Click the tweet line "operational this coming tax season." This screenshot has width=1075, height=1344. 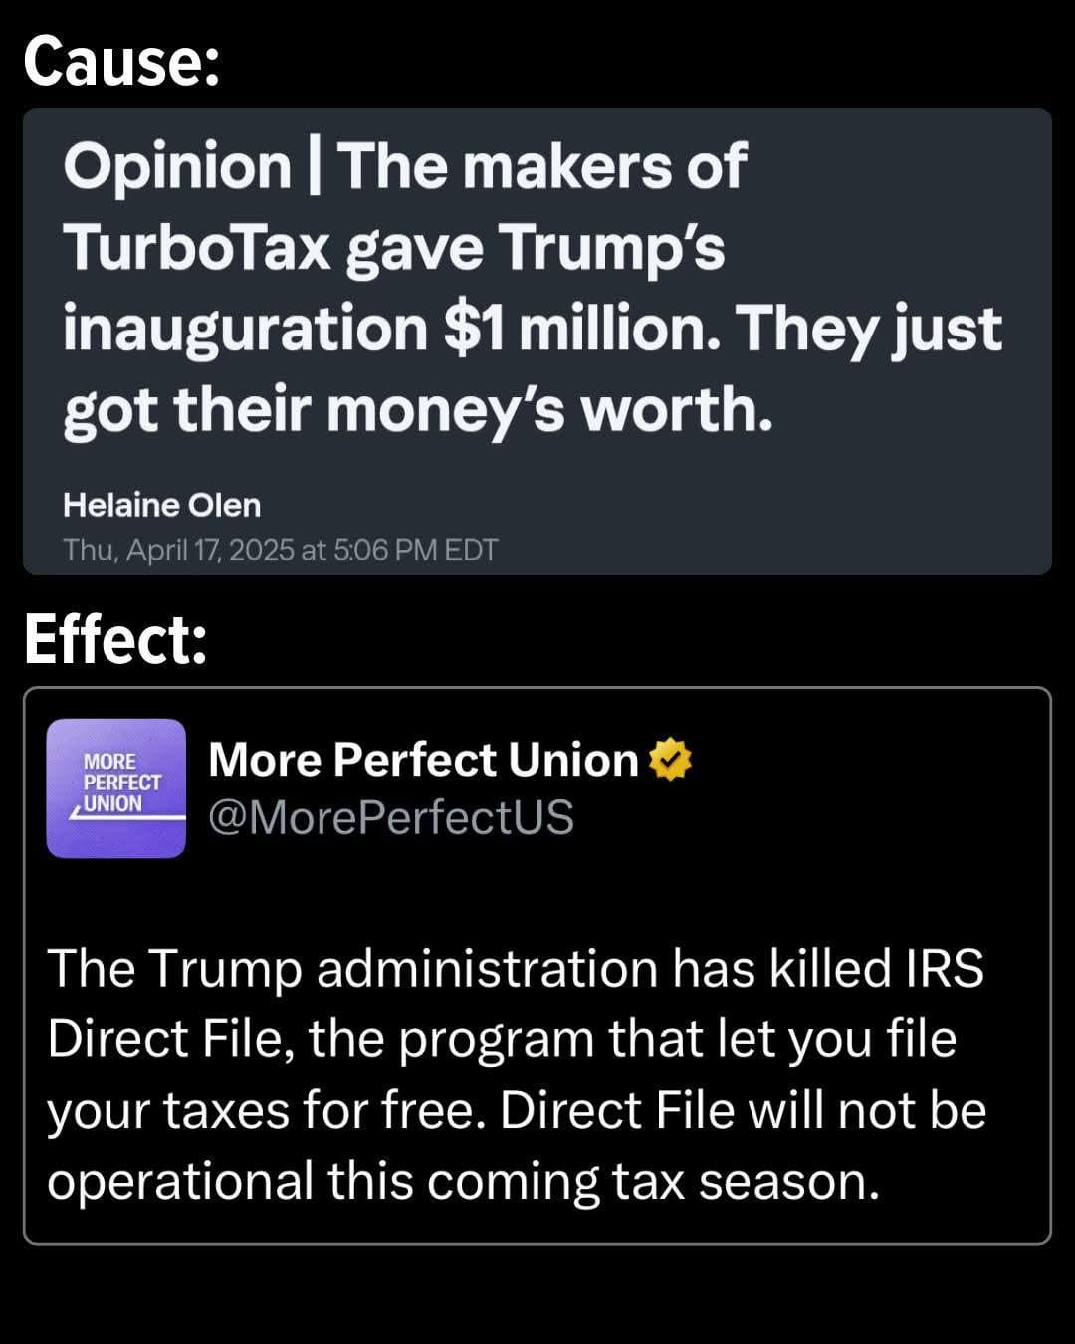pos(463,1181)
